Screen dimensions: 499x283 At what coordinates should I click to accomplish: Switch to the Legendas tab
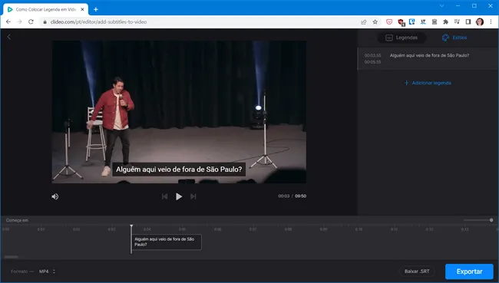point(402,38)
